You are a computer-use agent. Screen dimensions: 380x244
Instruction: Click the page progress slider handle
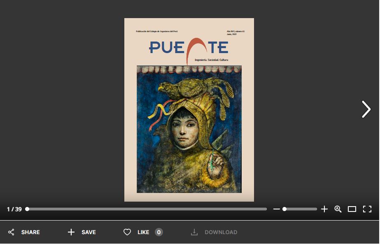[27, 209]
